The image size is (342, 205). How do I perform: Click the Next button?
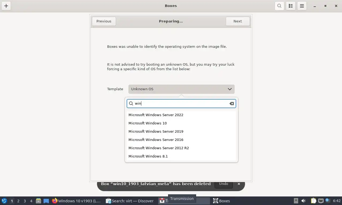[x=238, y=21]
